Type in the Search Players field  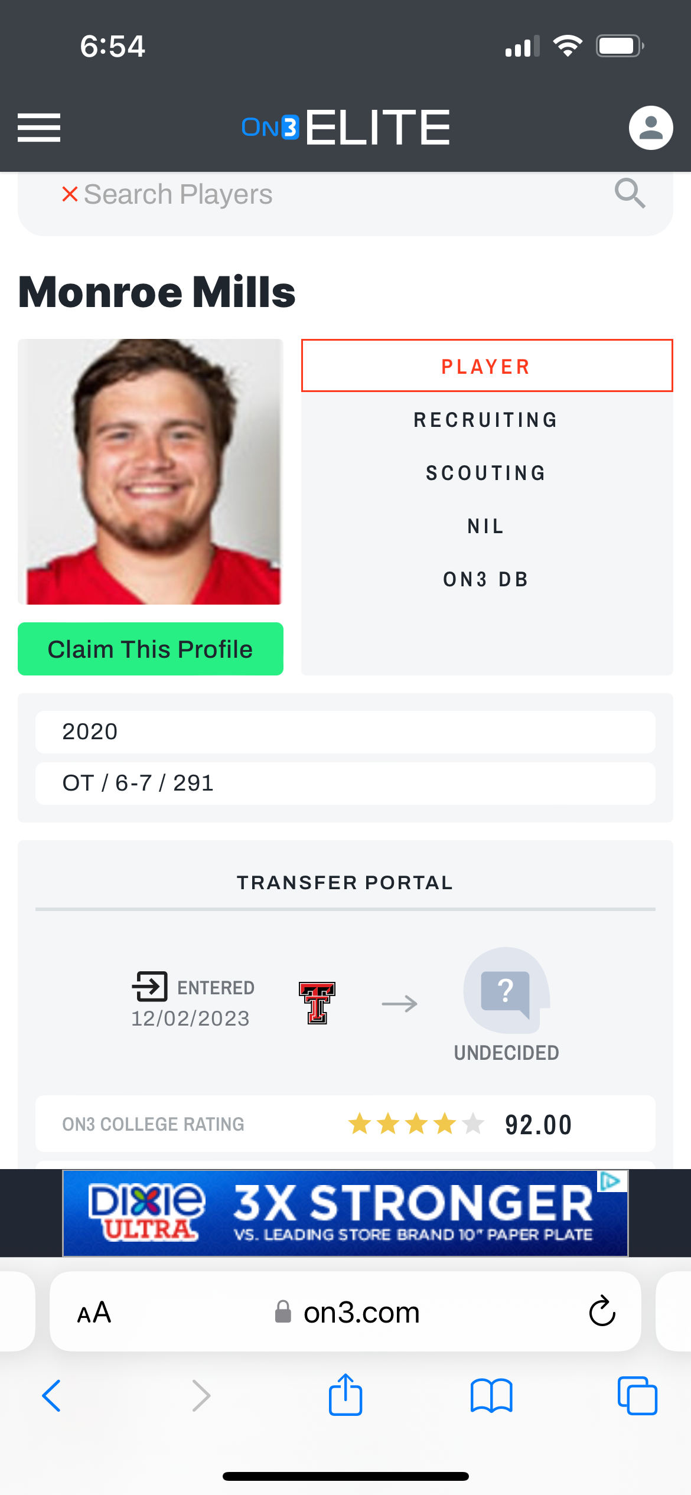click(x=331, y=195)
